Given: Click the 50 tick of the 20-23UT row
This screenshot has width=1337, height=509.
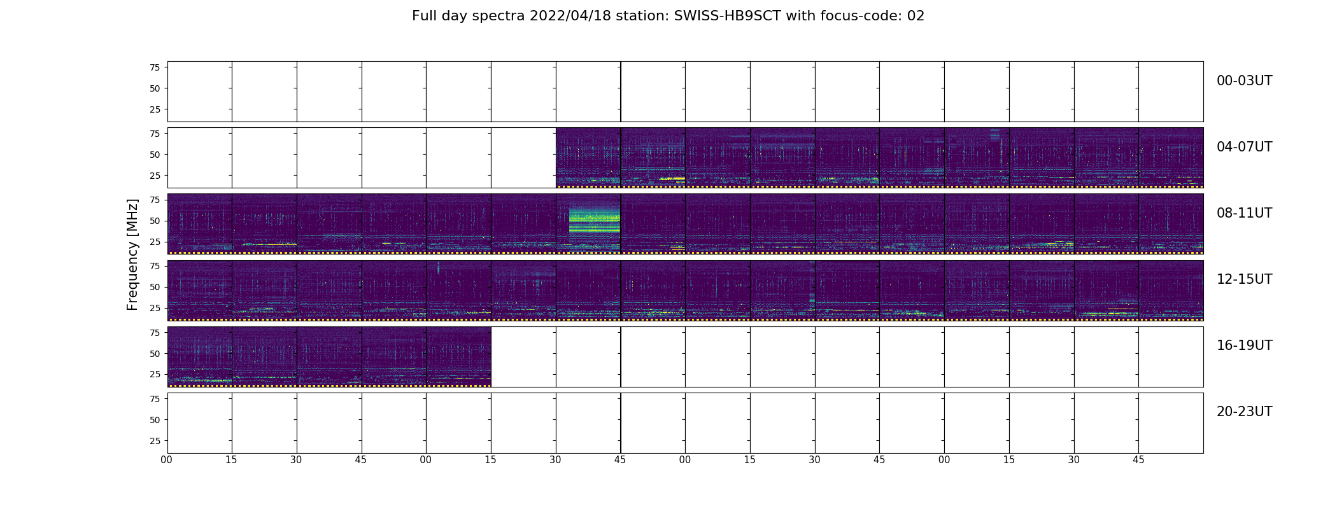Looking at the screenshot, I should (x=155, y=420).
